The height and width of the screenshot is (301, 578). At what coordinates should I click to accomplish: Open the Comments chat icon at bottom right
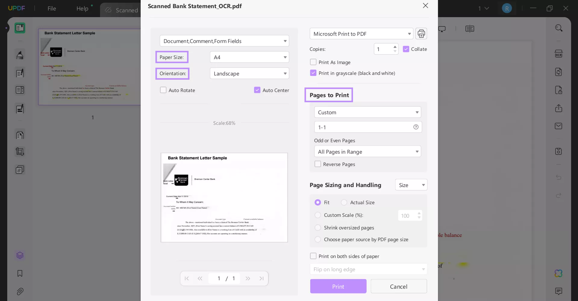558,291
